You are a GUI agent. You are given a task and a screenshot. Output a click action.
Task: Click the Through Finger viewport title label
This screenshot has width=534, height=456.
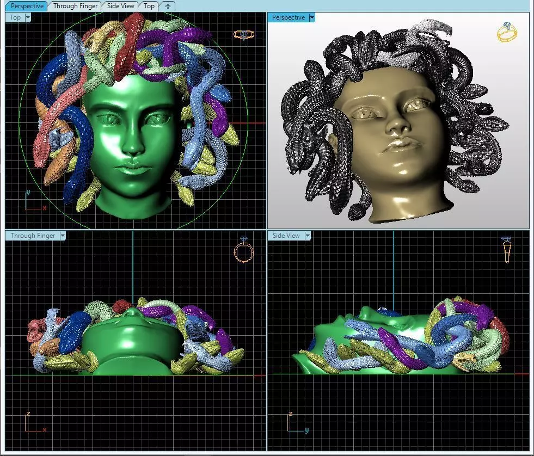33,236
